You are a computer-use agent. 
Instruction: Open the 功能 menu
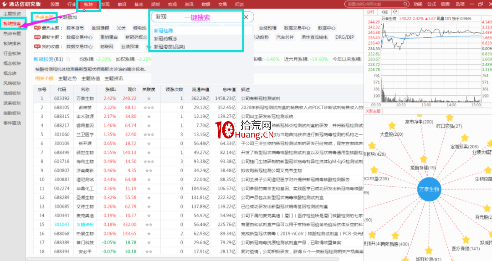pos(418,4)
